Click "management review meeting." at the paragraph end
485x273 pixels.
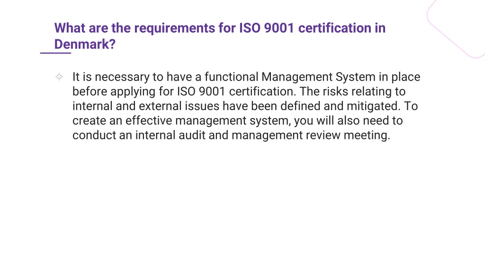tap(311, 136)
